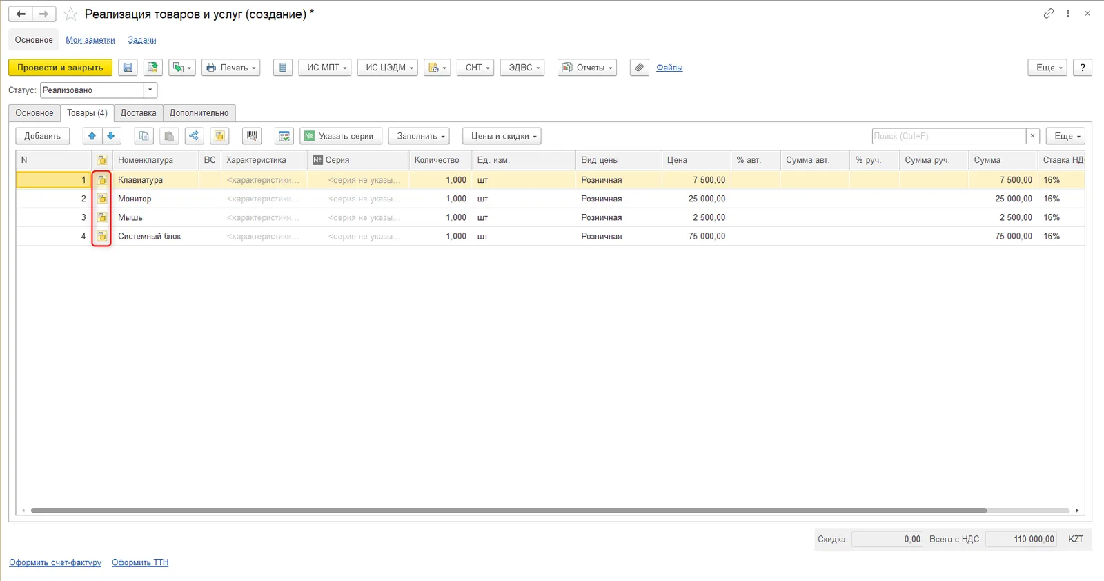Click the yellow square icon in table toolbar
This screenshot has height=581, width=1104.
pyautogui.click(x=219, y=136)
